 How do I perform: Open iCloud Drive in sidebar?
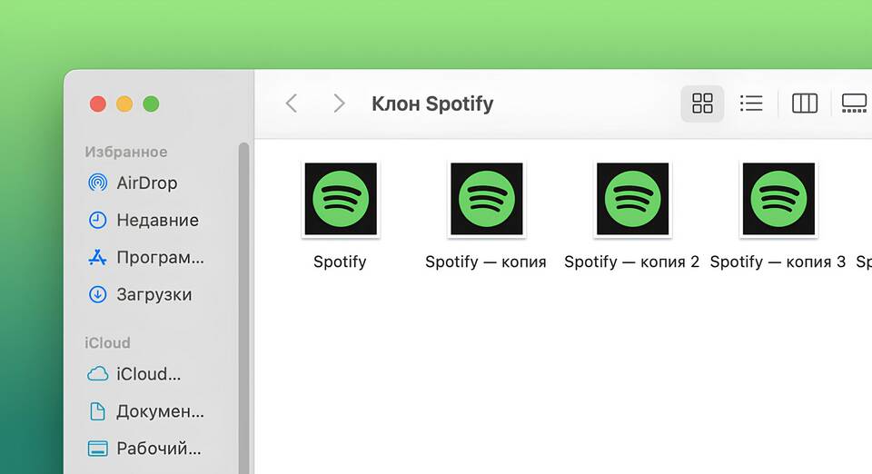(x=148, y=373)
